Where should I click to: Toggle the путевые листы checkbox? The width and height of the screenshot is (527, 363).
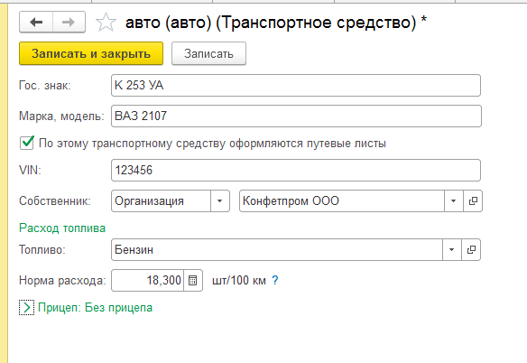pos(26,143)
